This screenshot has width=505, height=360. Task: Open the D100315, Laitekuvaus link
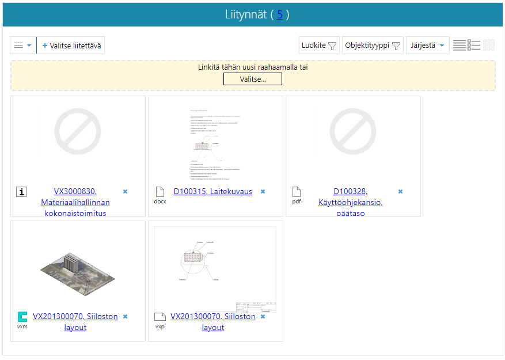point(212,191)
